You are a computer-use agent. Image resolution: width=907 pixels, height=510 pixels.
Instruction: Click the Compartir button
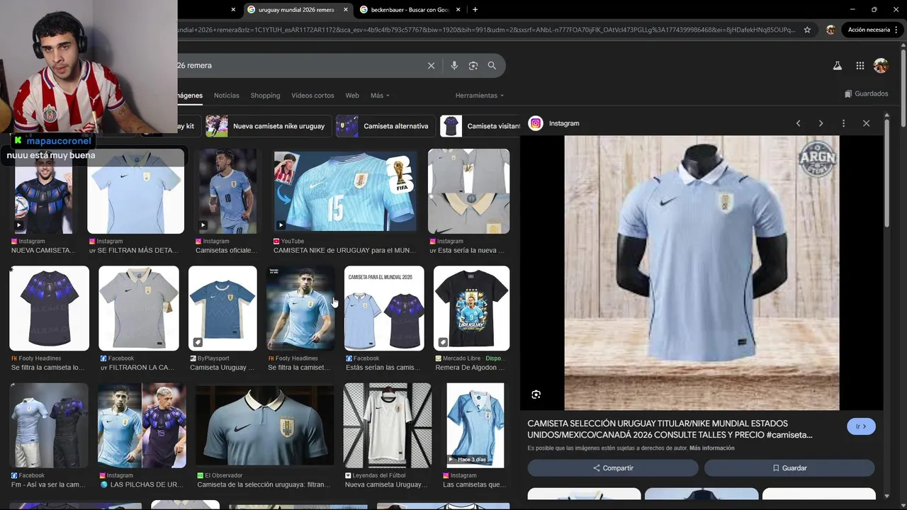pos(613,468)
